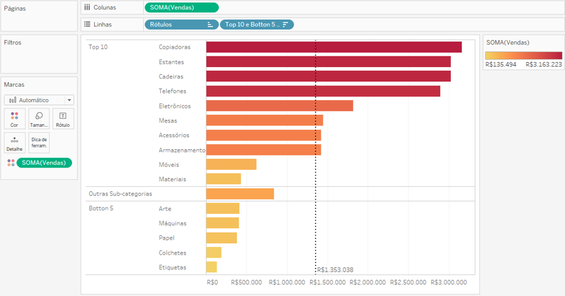The width and height of the screenshot is (565, 296).
Task: Click the Estantes row label
Action: 171,62
